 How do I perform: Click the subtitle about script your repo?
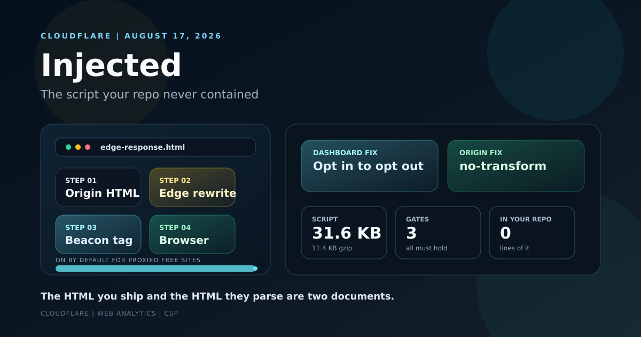tap(150, 95)
